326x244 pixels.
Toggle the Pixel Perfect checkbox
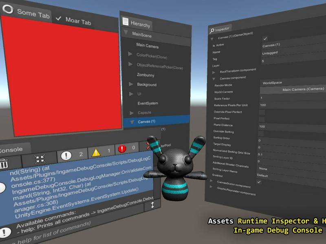(262, 119)
